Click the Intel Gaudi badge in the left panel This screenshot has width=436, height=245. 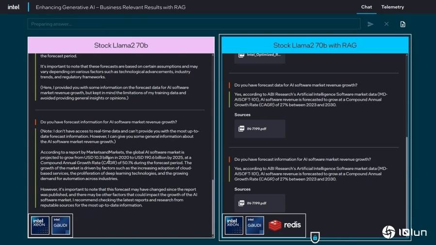[x=61, y=225]
